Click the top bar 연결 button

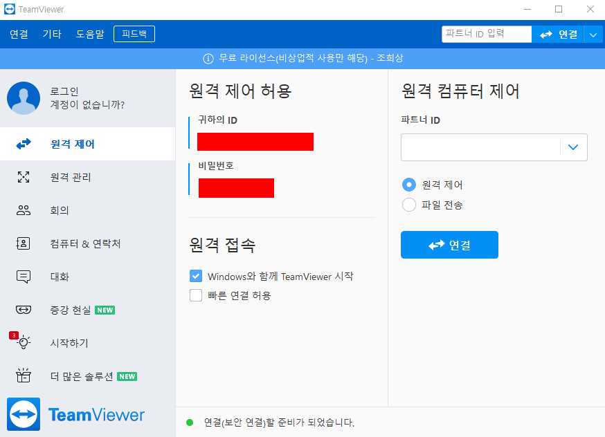[558, 35]
